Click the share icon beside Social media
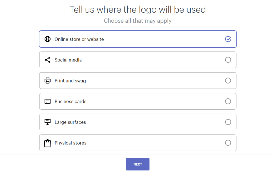273x174 pixels. pyautogui.click(x=47, y=60)
